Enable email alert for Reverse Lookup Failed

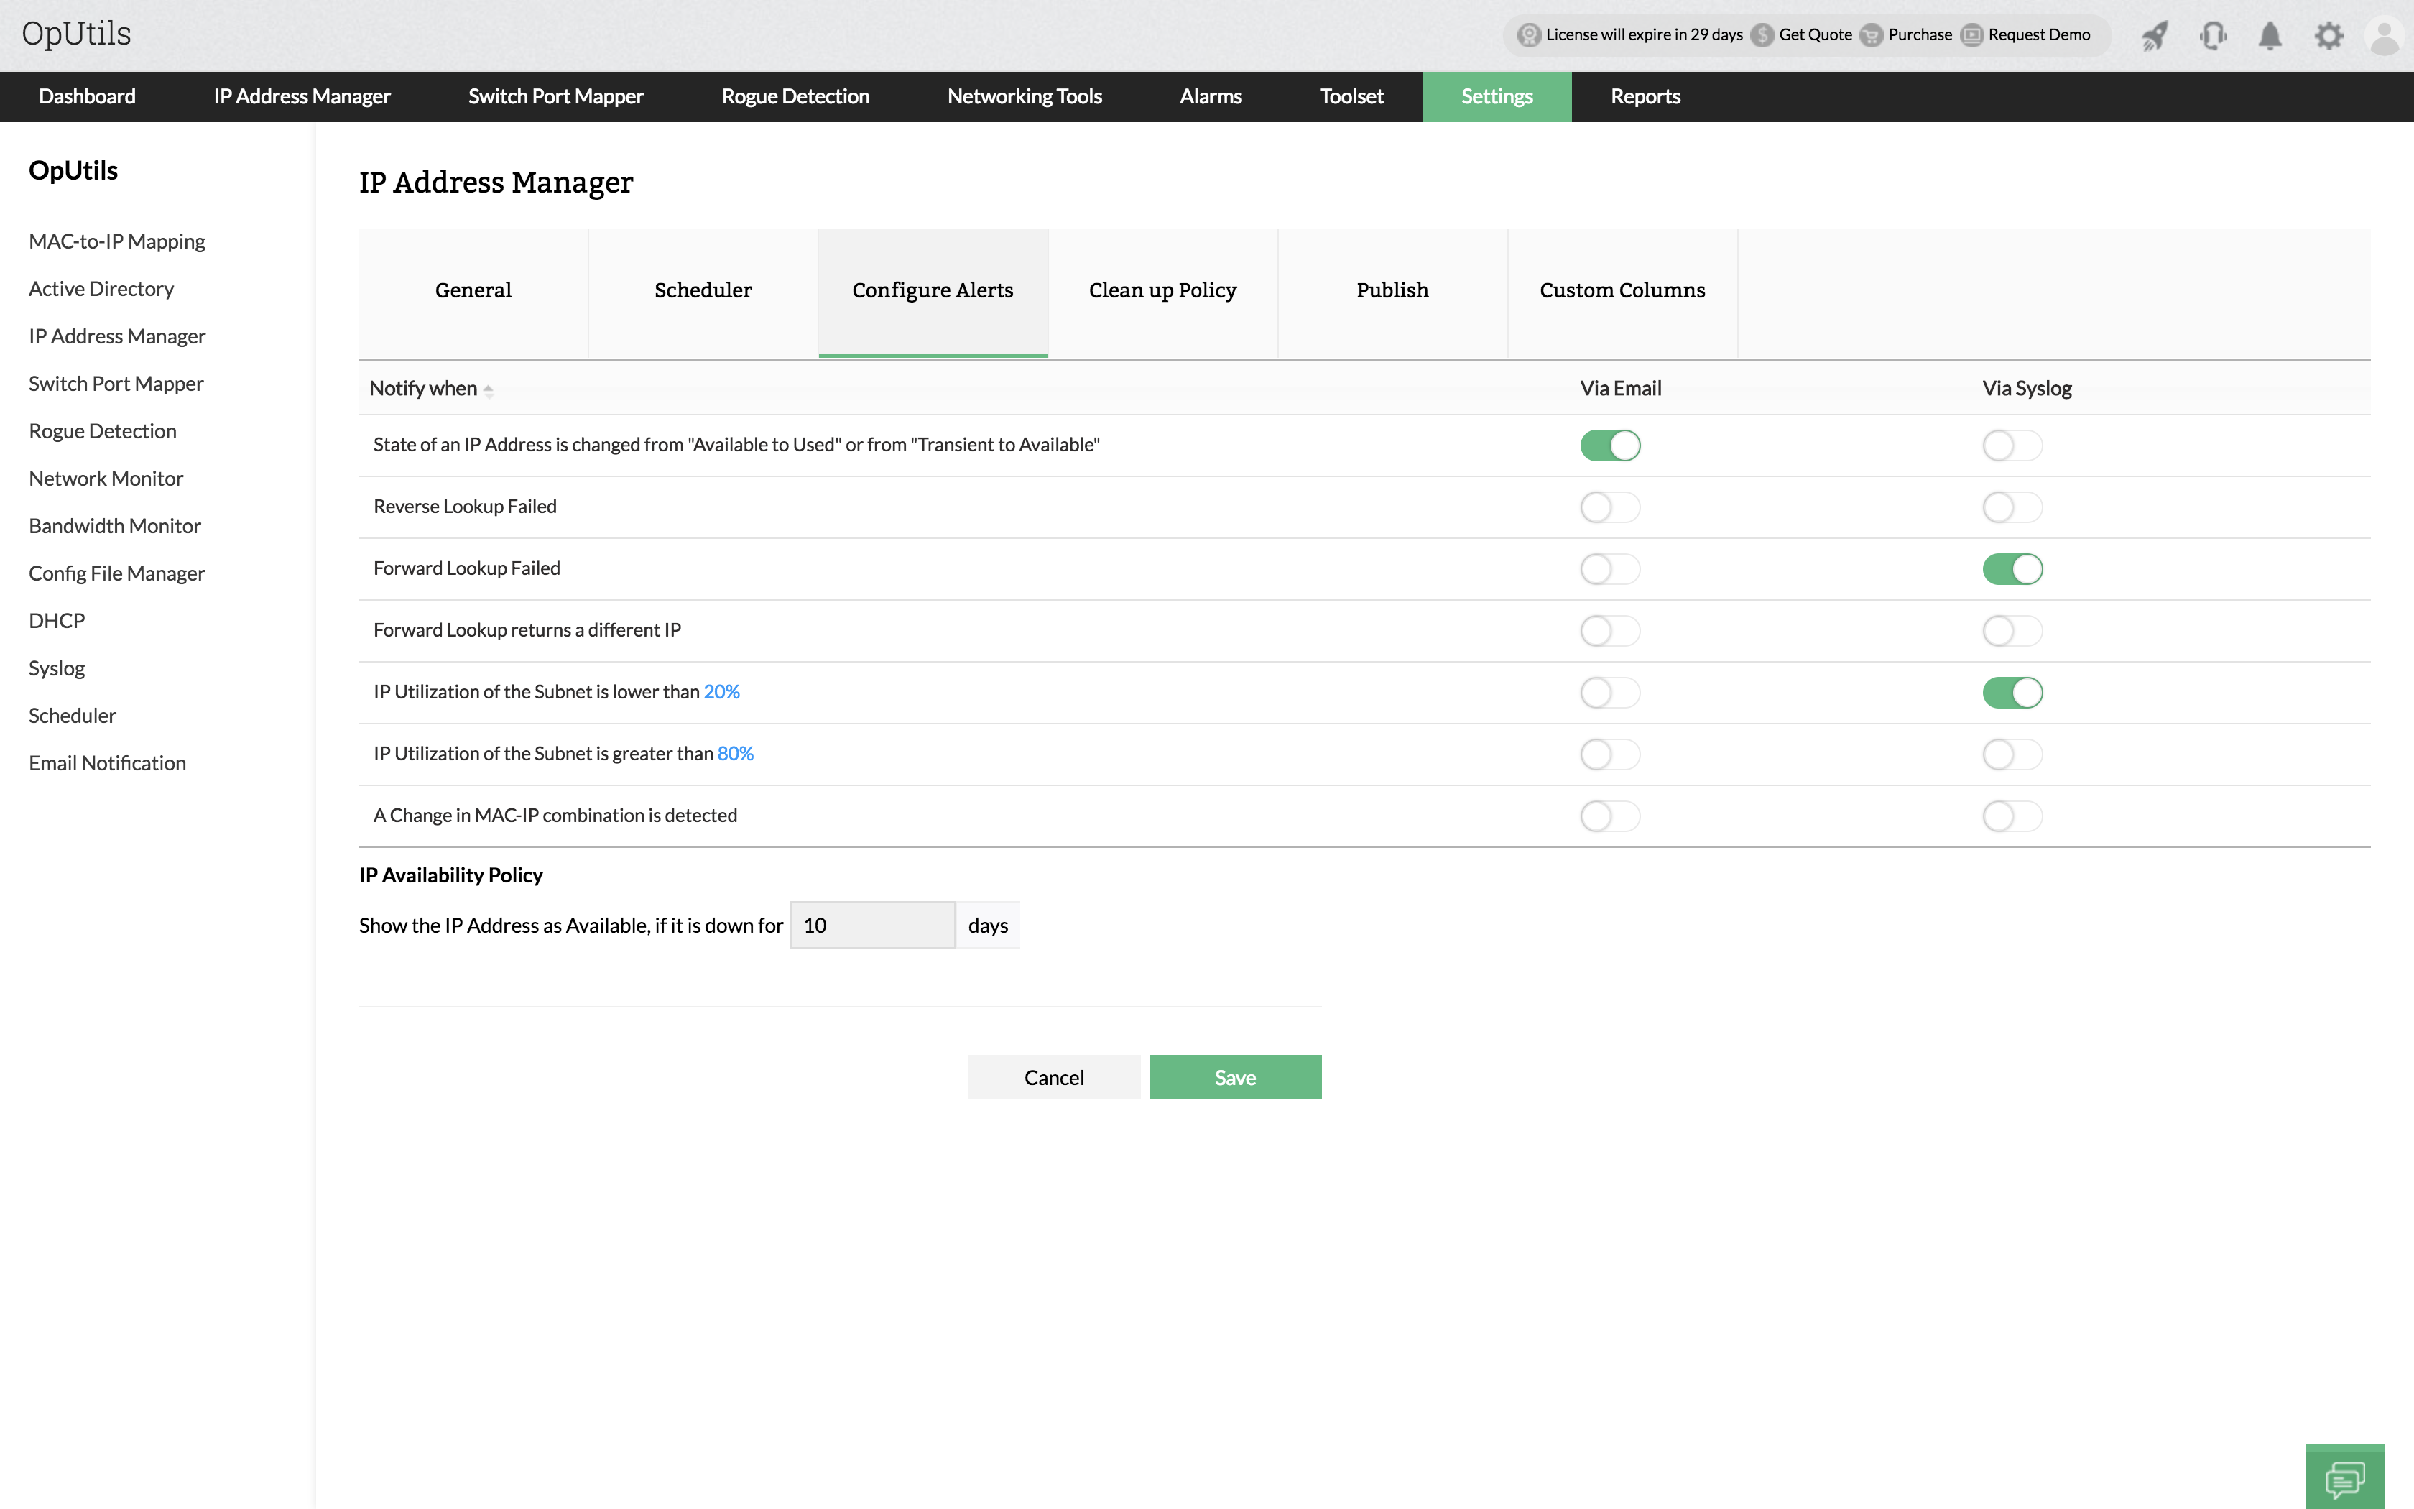(x=1610, y=507)
